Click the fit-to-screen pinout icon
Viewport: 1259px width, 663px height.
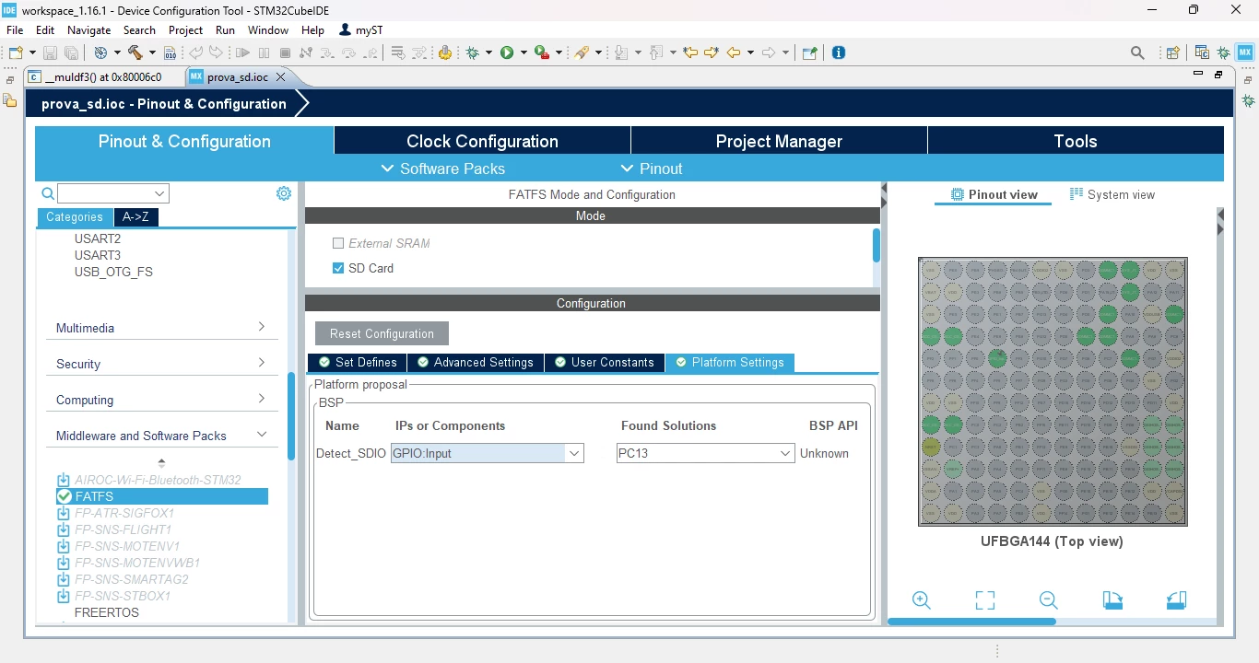click(984, 600)
